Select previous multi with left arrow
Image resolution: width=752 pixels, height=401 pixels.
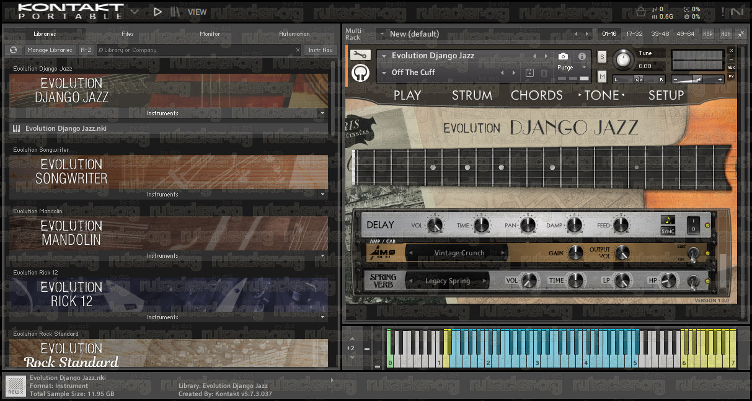[576, 33]
